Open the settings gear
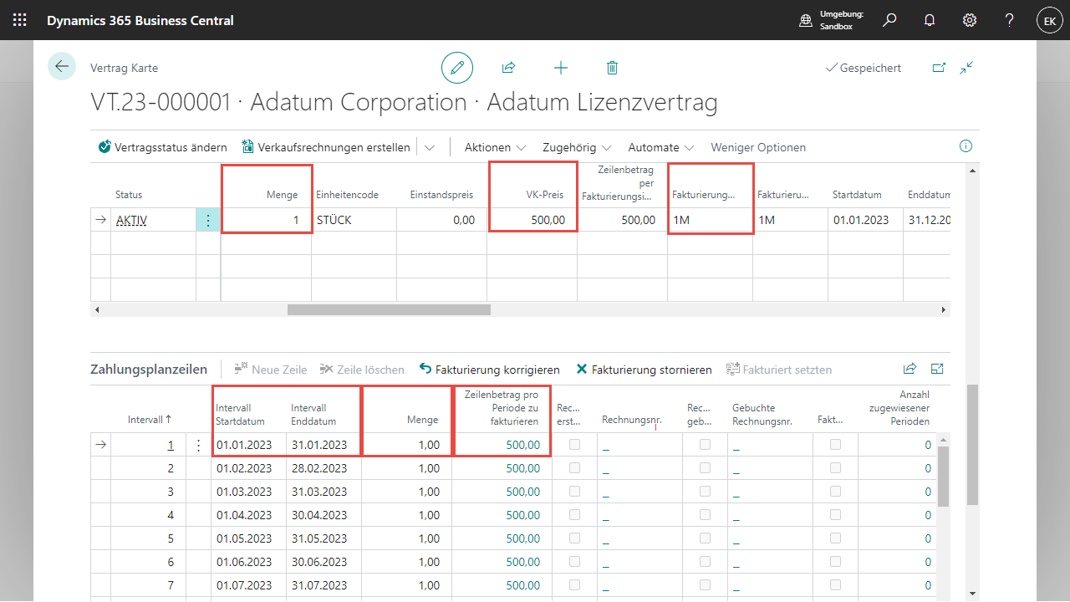The height and width of the screenshot is (602, 1070). pyautogui.click(x=970, y=20)
